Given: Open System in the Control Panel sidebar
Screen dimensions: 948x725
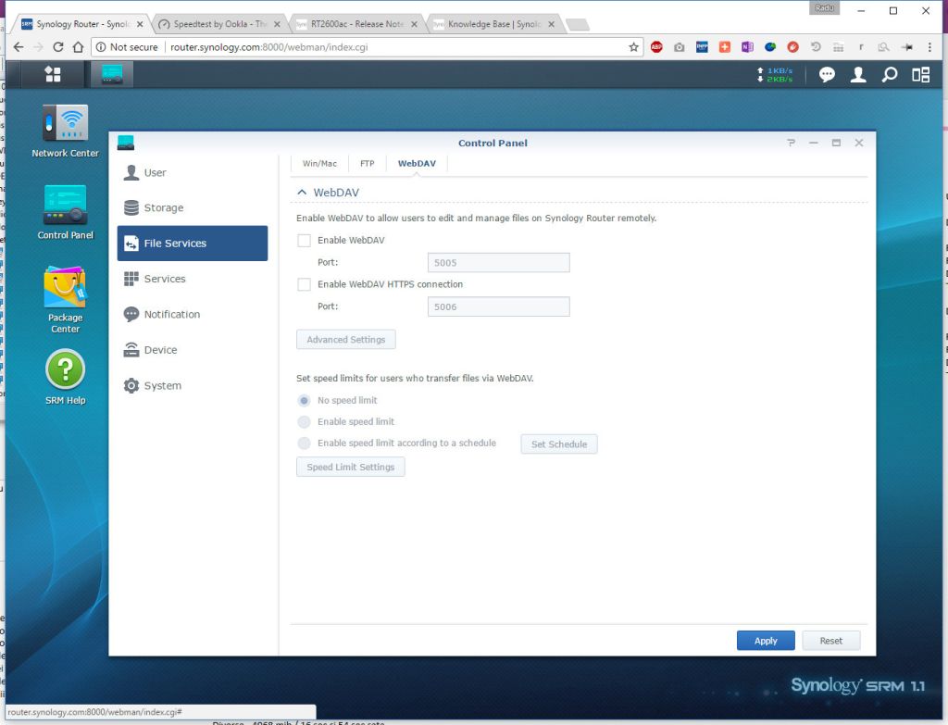Looking at the screenshot, I should click(x=193, y=386).
